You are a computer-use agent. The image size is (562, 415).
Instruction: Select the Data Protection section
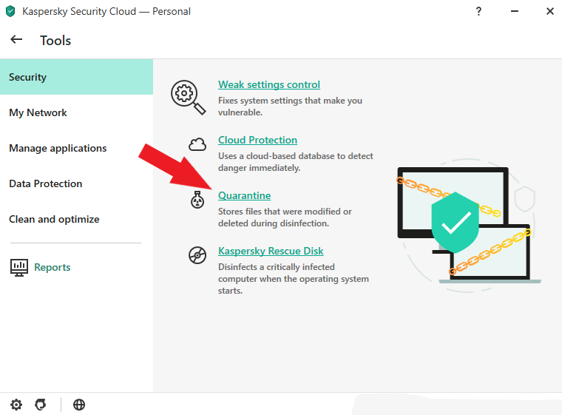(x=76, y=183)
